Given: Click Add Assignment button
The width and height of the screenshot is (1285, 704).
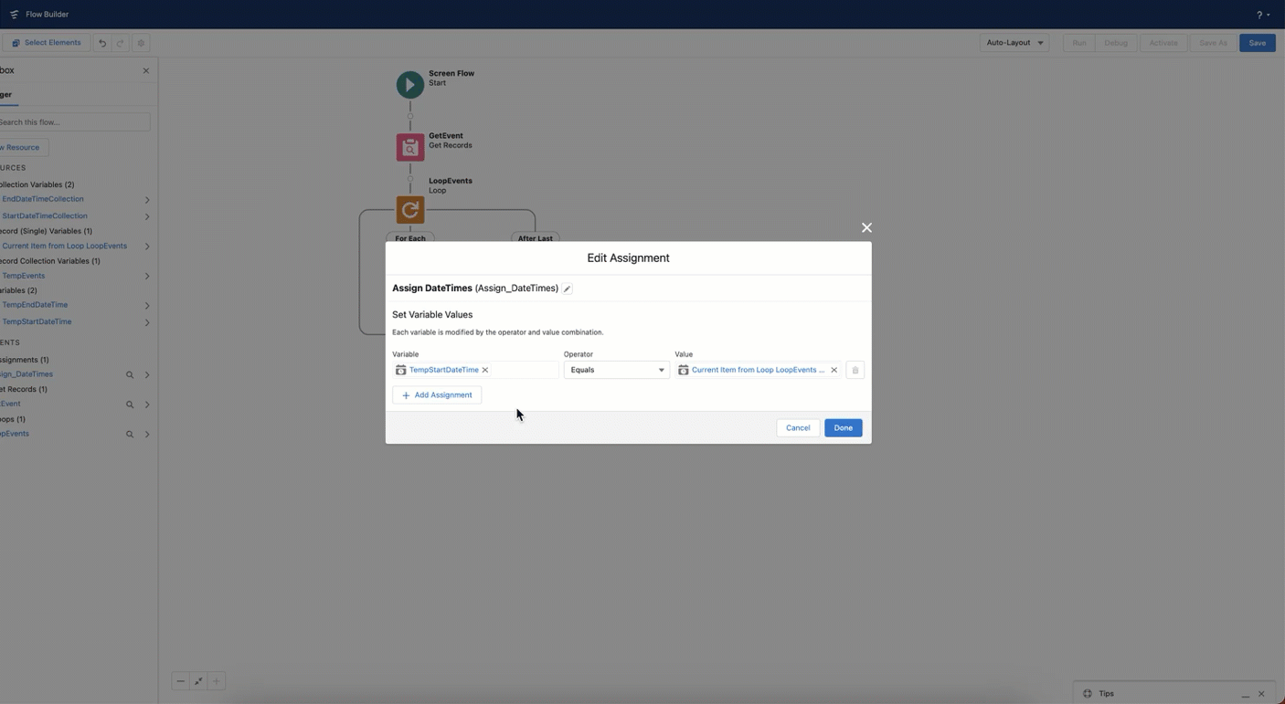Looking at the screenshot, I should coord(437,395).
